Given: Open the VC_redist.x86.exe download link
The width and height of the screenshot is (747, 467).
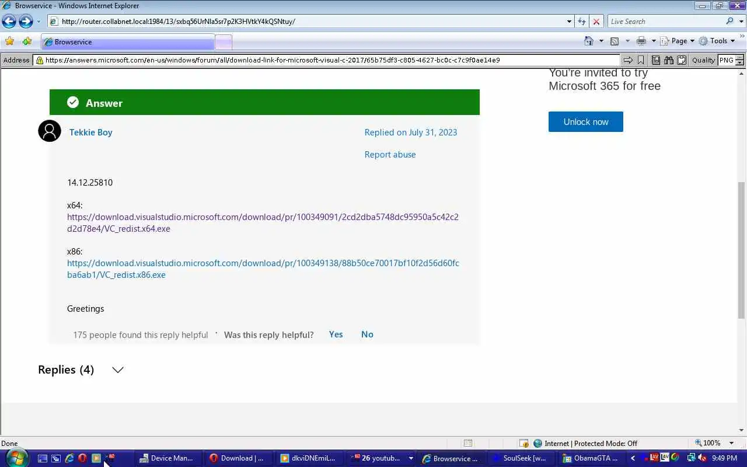Looking at the screenshot, I should [263, 269].
